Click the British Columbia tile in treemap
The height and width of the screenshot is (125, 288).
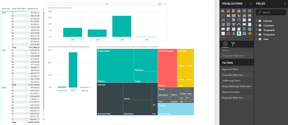pyautogui.click(x=176, y=109)
